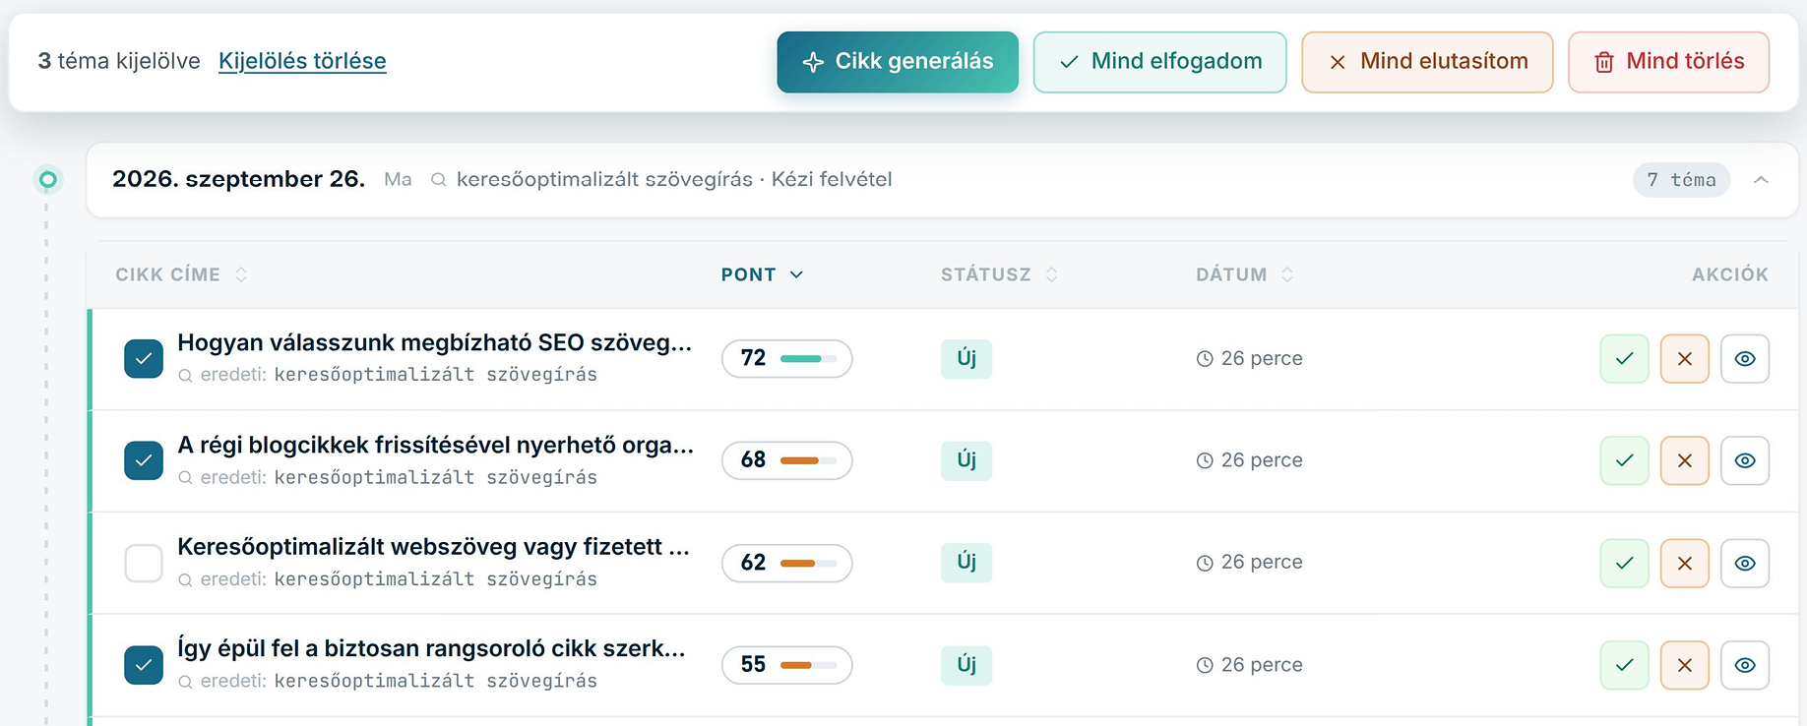The width and height of the screenshot is (1807, 726).
Task: Sort by the CIKK CÍME column
Action: [181, 274]
